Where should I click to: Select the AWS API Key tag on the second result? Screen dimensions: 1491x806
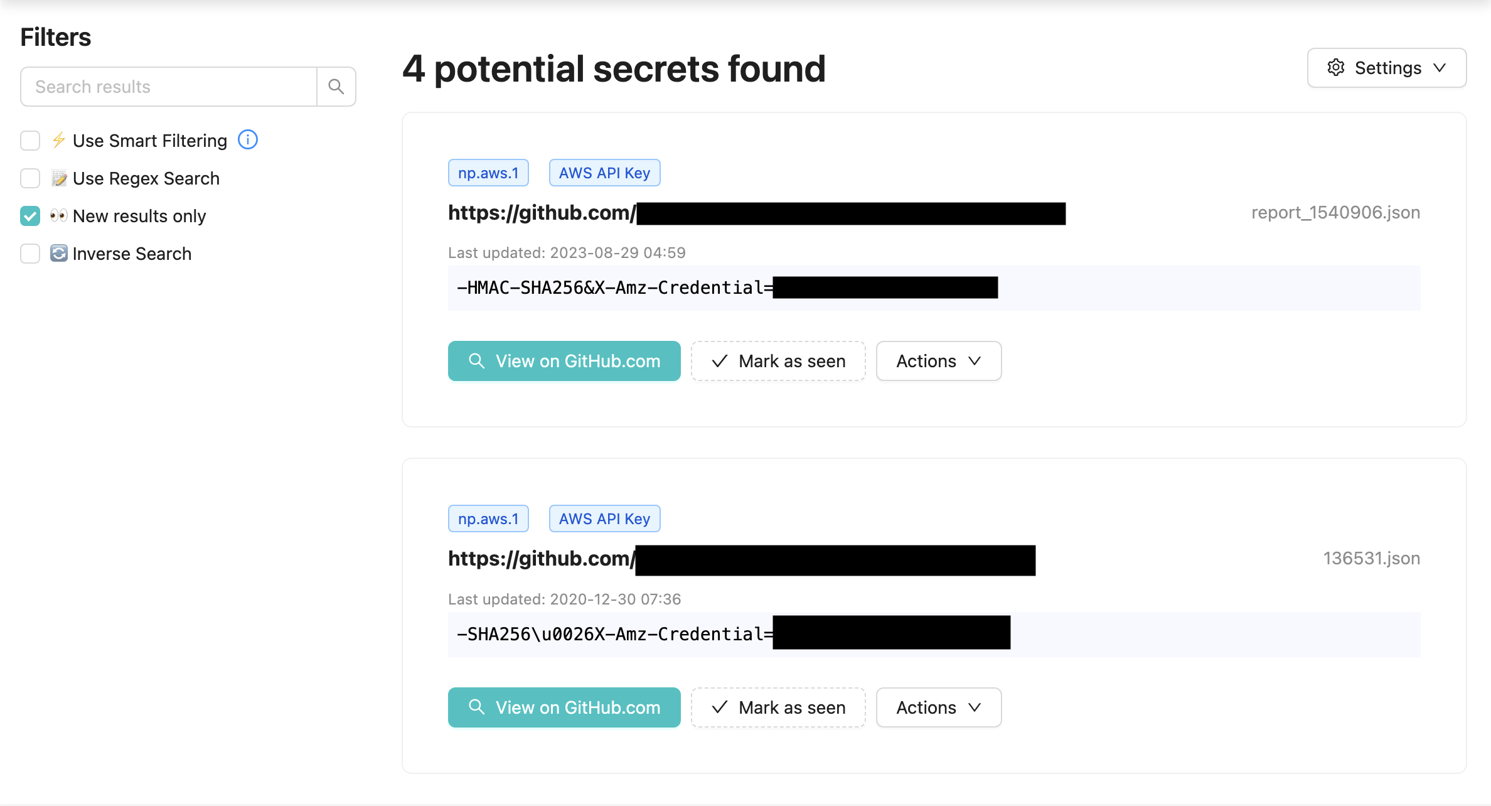tap(604, 518)
